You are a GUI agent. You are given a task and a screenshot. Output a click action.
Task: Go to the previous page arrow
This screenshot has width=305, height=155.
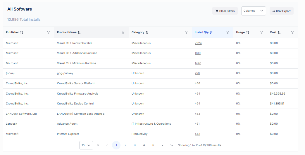pyautogui.click(x=107, y=145)
